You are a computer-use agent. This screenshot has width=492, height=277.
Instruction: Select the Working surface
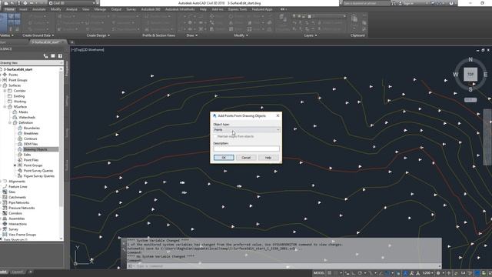click(x=19, y=102)
